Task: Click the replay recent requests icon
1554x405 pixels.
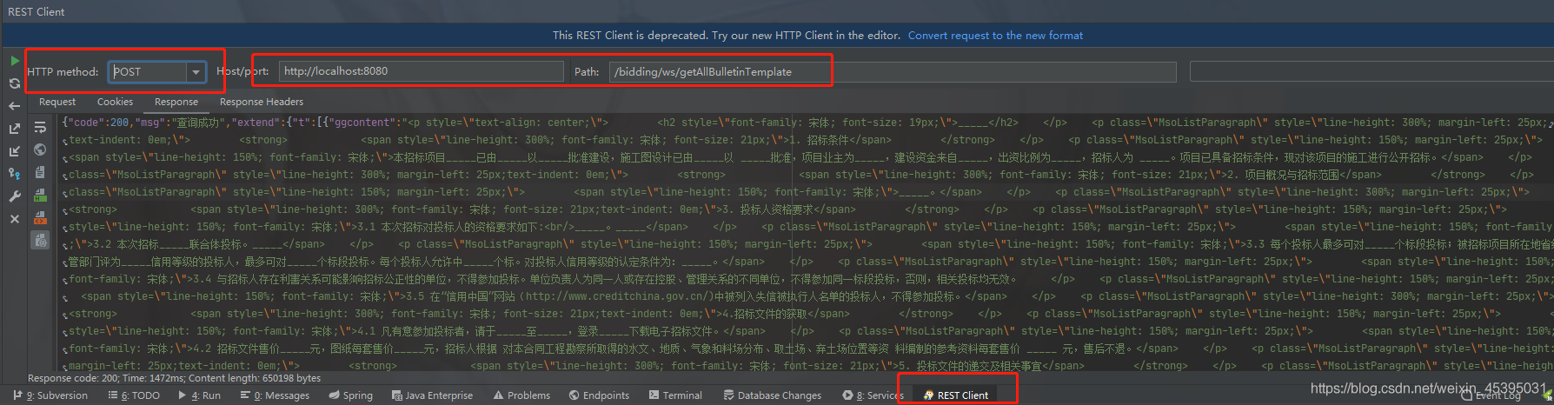Action: [x=15, y=83]
